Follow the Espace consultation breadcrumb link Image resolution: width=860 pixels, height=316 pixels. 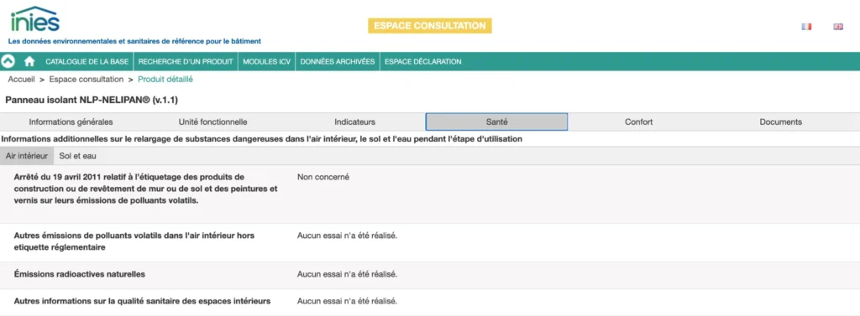point(87,80)
